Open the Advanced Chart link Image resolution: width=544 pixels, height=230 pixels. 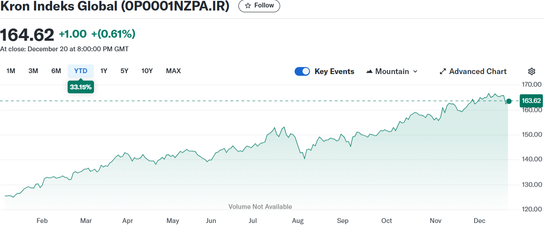point(473,71)
